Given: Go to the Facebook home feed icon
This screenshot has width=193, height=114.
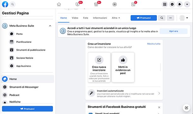Looking at the screenshot, I should pyautogui.click(x=59, y=4).
